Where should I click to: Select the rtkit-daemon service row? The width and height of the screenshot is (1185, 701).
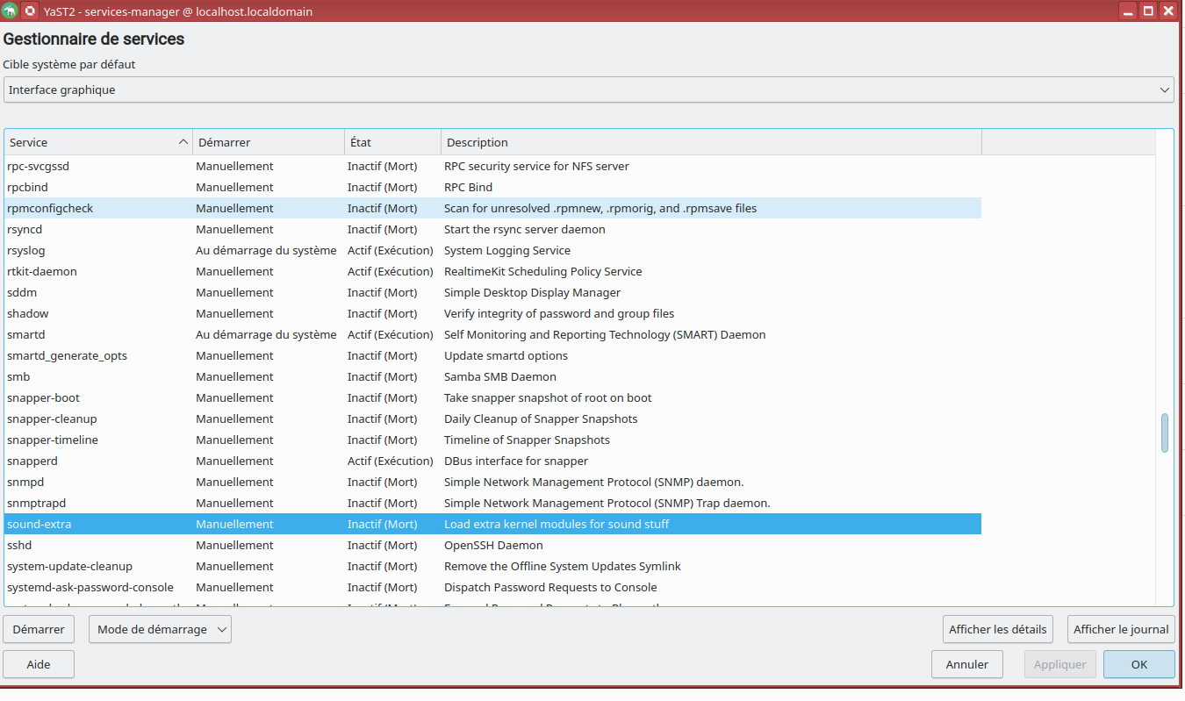492,271
